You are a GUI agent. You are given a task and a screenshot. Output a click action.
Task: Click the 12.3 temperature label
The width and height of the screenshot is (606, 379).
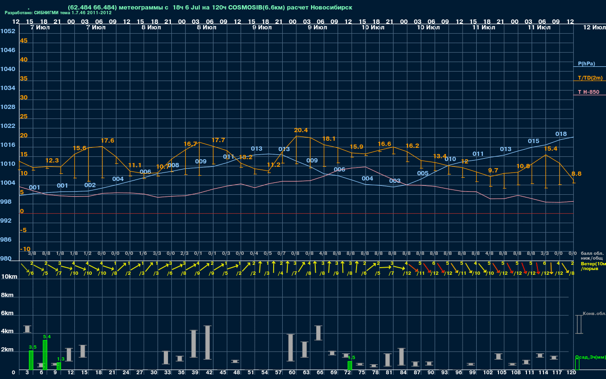click(52, 161)
